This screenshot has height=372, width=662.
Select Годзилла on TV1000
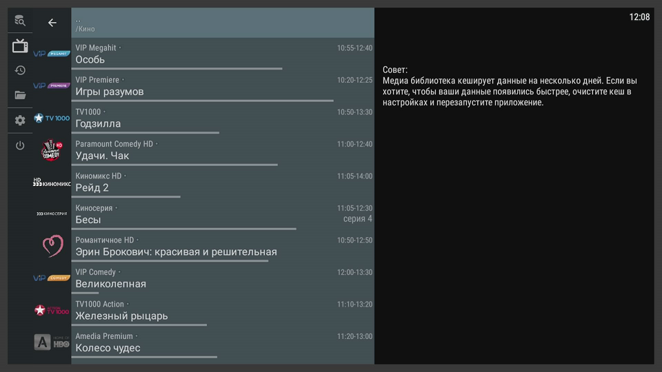(223, 118)
